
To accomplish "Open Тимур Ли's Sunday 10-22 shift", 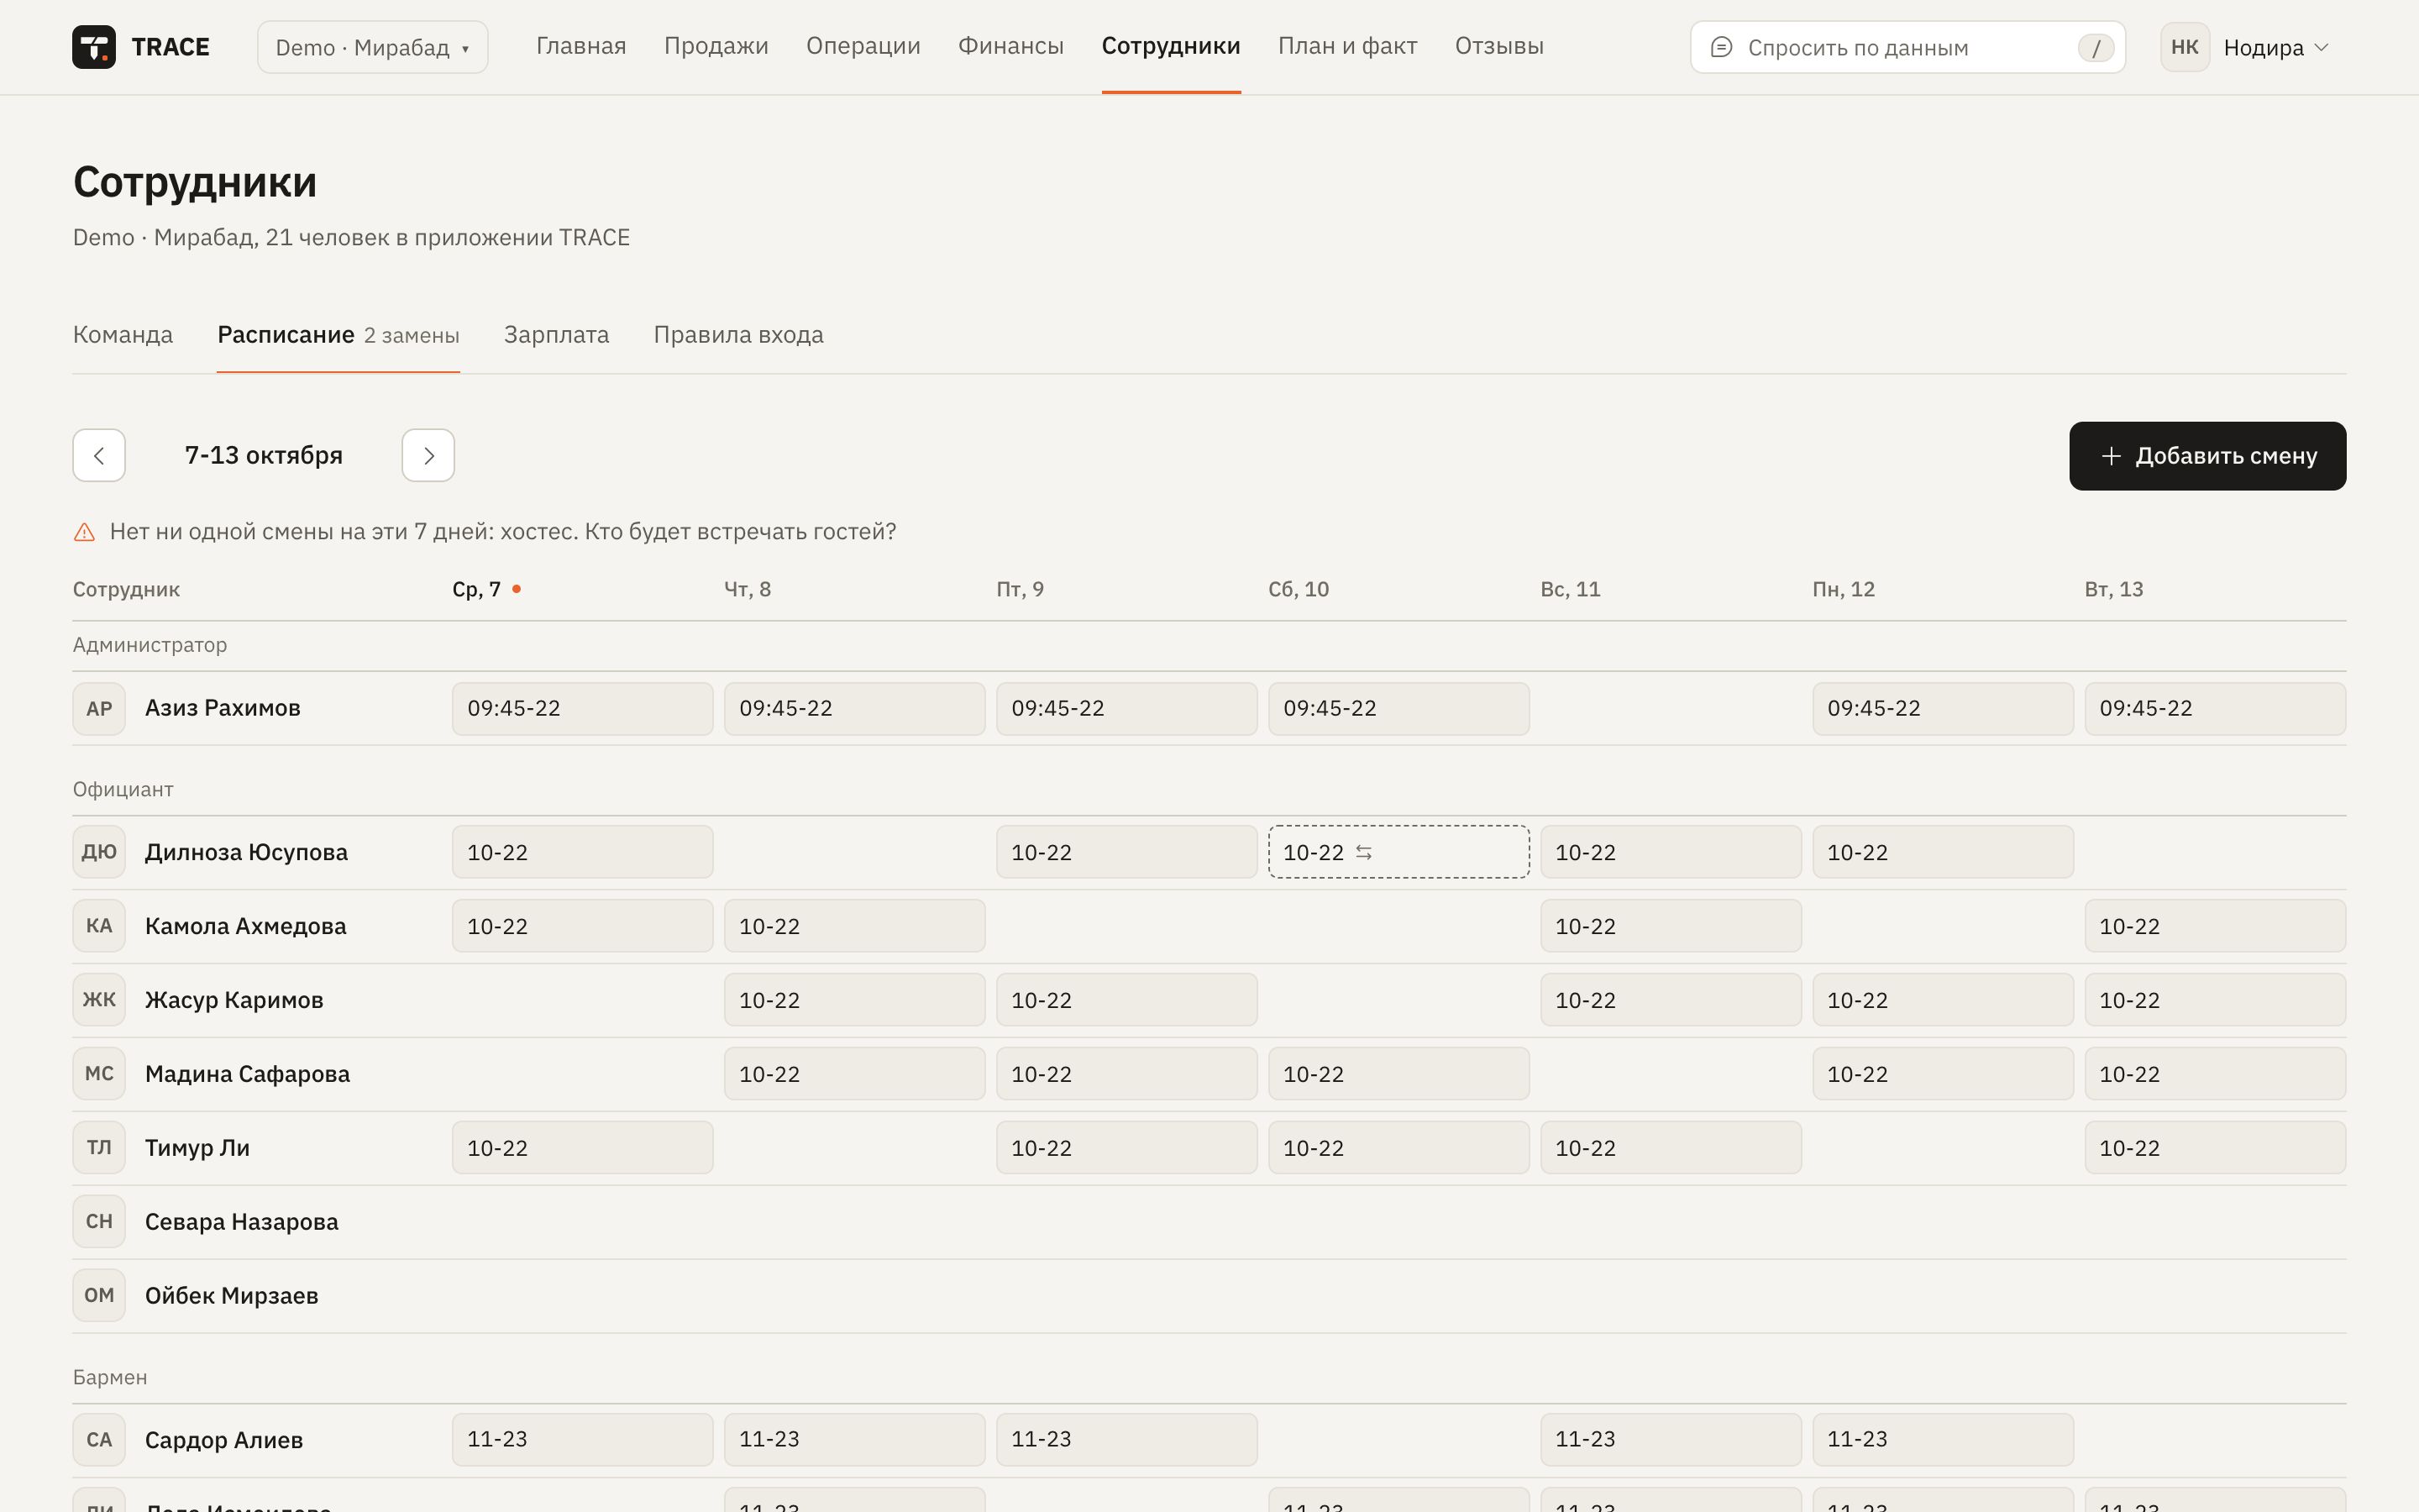I will click(1671, 1148).
